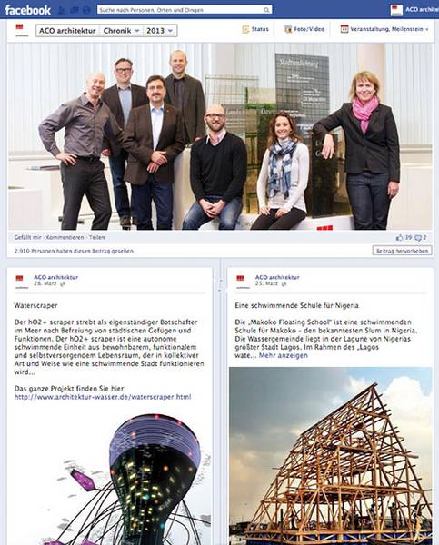The width and height of the screenshot is (439, 545).
Task: Click Beitrag hervorheben button
Action: (402, 251)
